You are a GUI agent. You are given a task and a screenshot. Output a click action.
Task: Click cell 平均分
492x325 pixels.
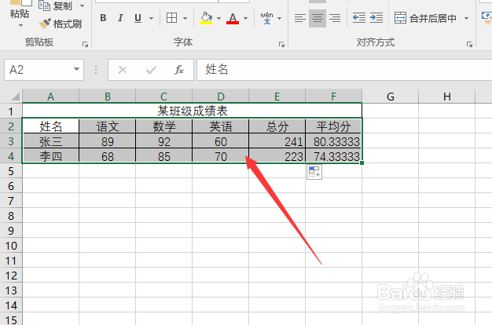click(x=333, y=126)
